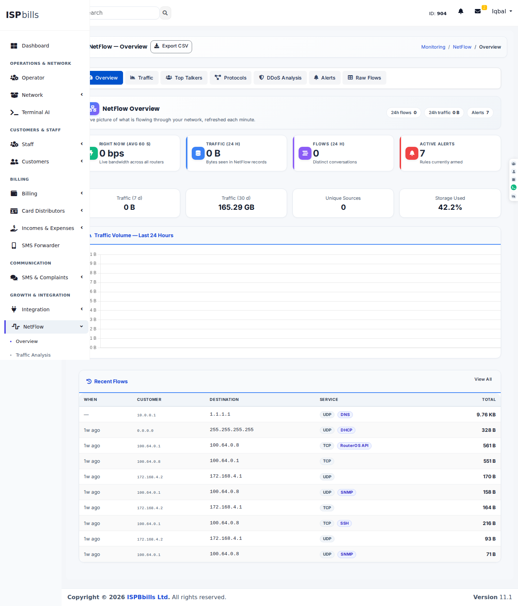Image resolution: width=518 pixels, height=606 pixels.
Task: Click the search magnifier button
Action: pyautogui.click(x=165, y=13)
